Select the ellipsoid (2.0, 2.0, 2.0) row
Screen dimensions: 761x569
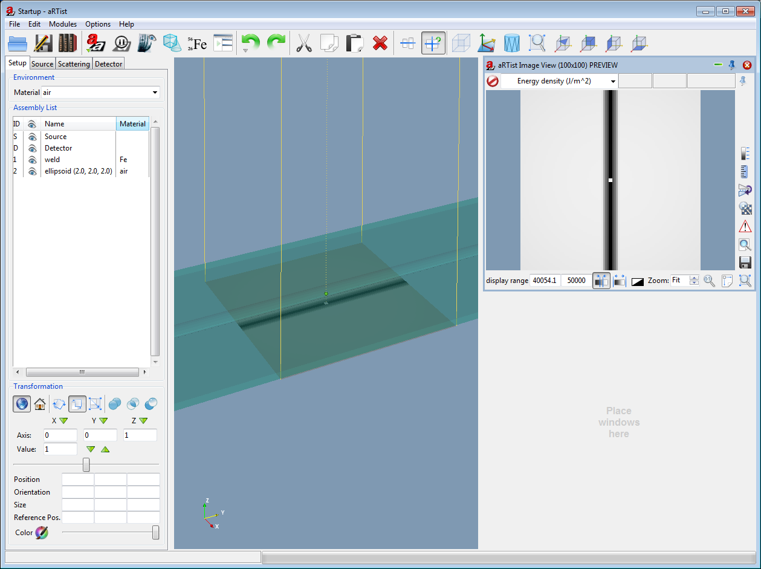[81, 171]
